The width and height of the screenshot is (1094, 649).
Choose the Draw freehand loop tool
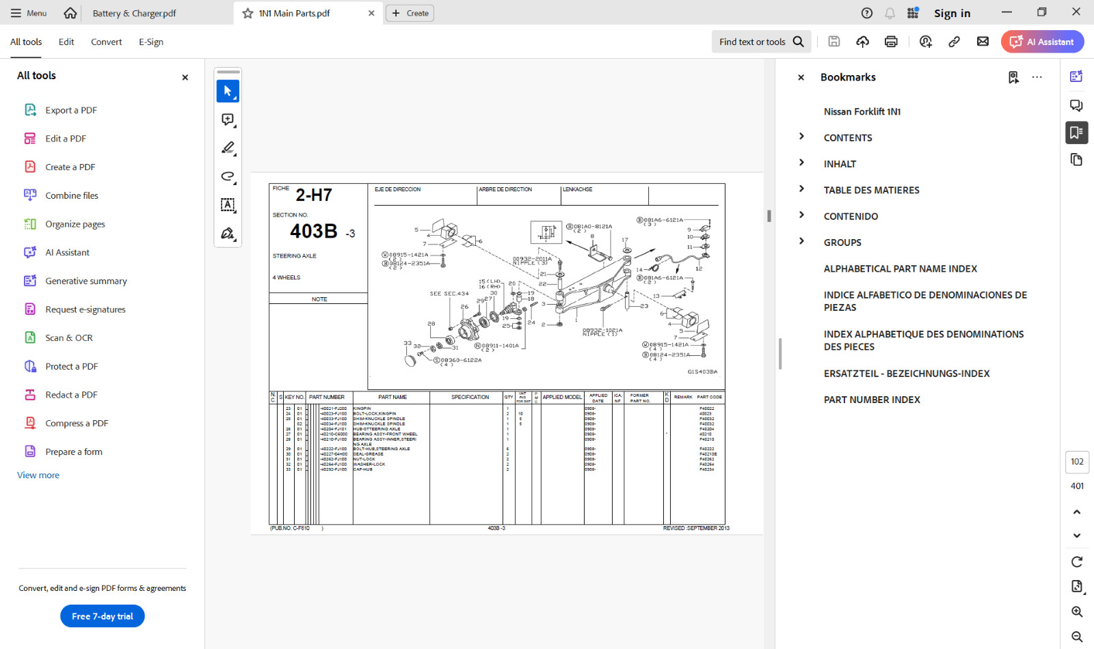coord(228,176)
